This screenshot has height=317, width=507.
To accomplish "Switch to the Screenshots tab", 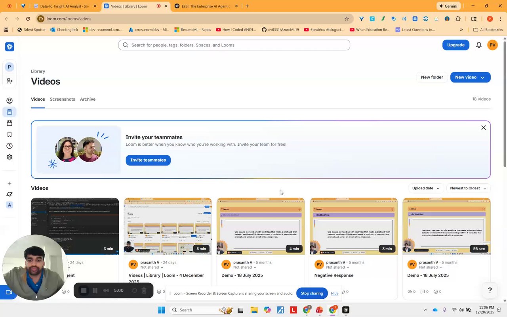I will point(62,99).
